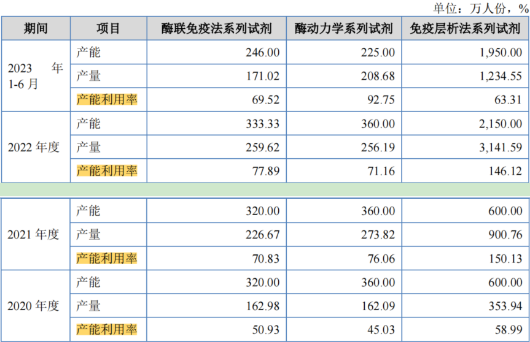Click 产能 label in the 2021年度 block
Screen dimensions: 530x342
point(88,211)
